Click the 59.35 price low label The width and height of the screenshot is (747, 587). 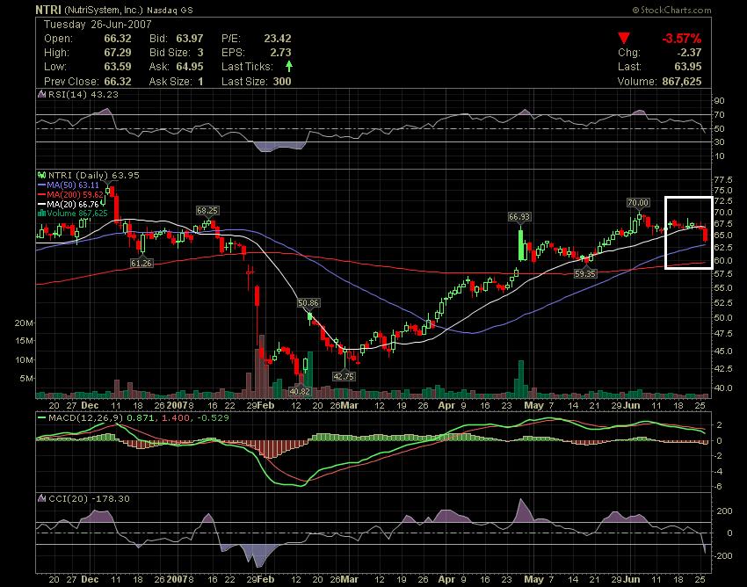pos(585,273)
